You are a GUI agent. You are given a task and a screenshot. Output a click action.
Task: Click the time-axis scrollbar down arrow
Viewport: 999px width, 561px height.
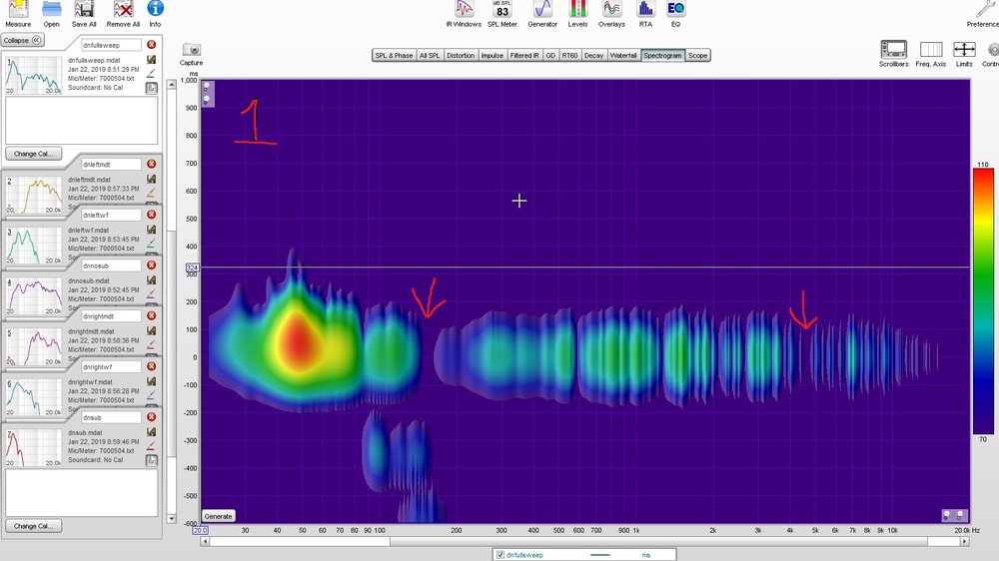click(x=172, y=519)
